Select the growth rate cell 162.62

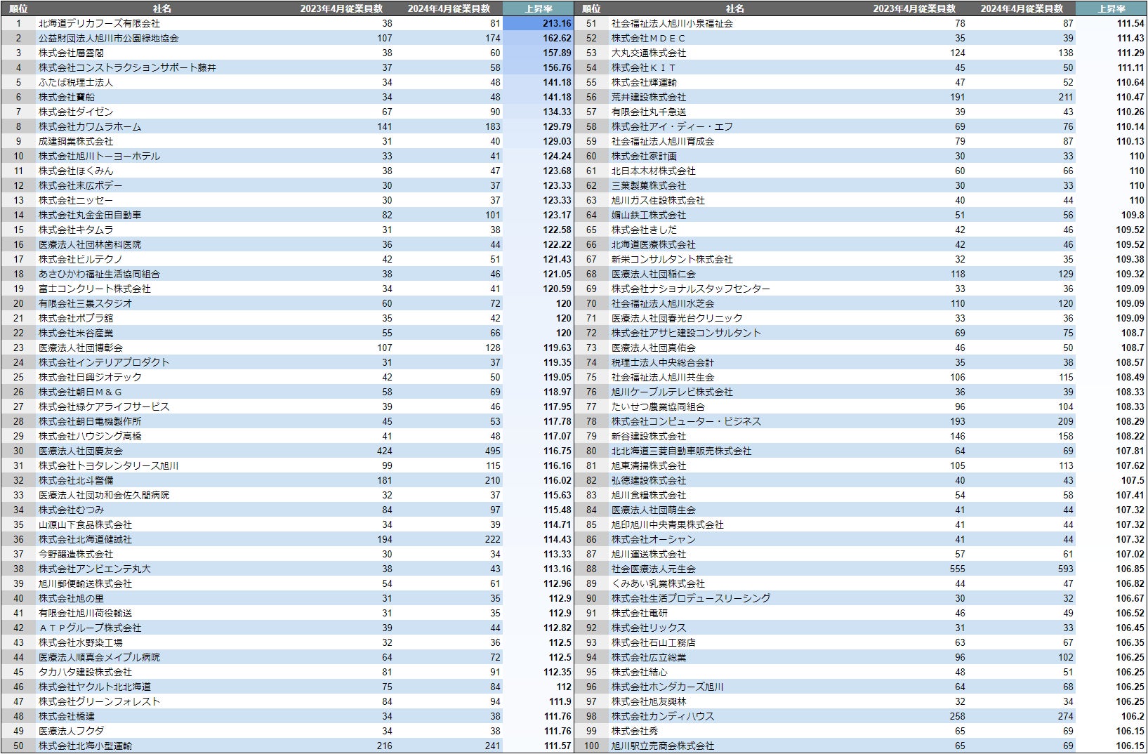coord(557,38)
